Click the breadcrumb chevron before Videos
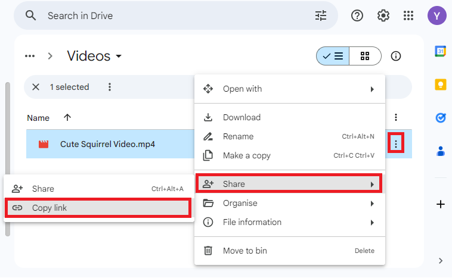This screenshot has height=278, width=452. tap(50, 56)
